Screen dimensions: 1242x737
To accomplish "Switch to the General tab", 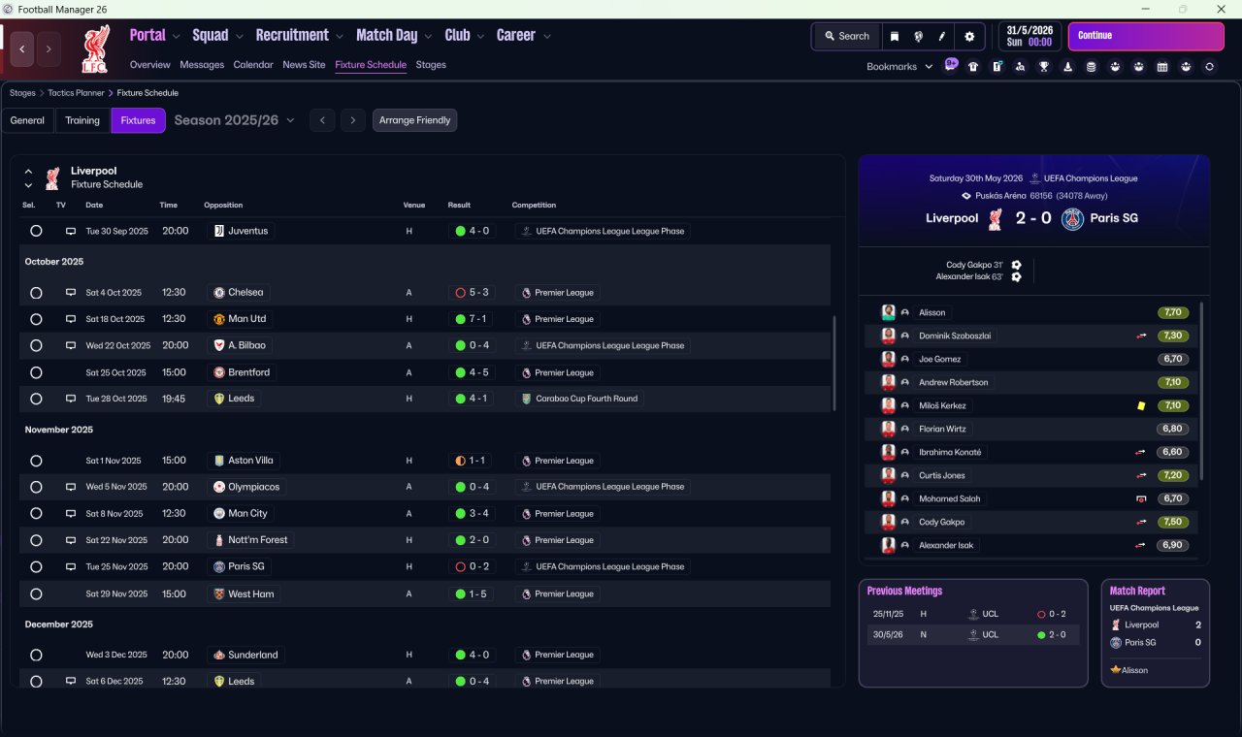I will pyautogui.click(x=27, y=120).
